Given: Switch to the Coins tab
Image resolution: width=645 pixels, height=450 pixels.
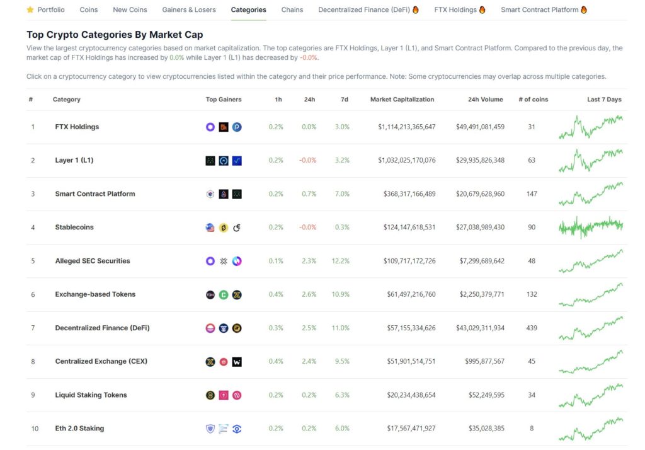Looking at the screenshot, I should tap(89, 9).
